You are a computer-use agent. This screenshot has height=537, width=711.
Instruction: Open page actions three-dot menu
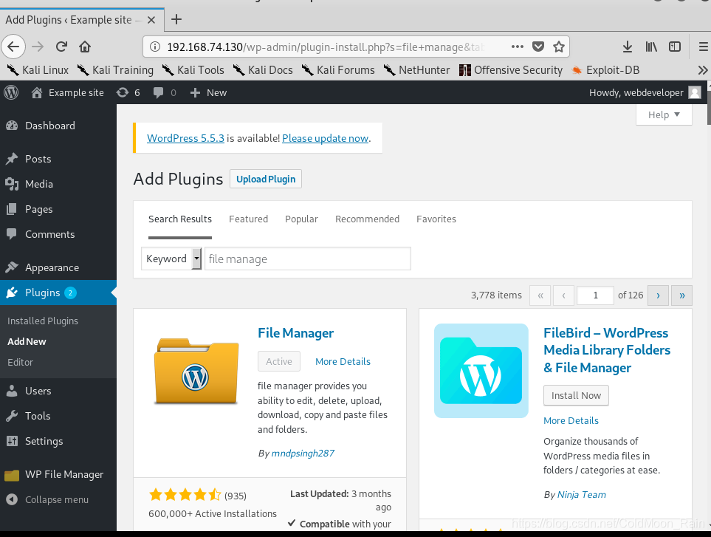point(518,47)
